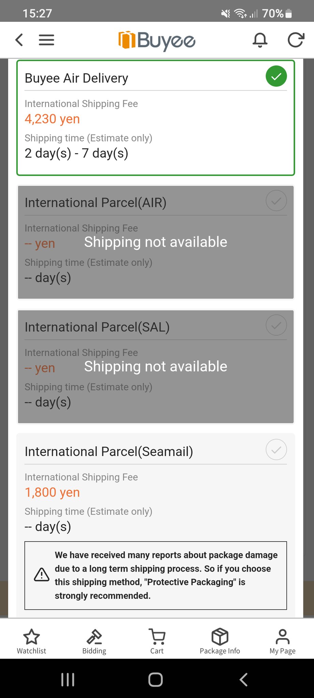Tap the package damage warning notice
This screenshot has height=698, width=314.
[x=156, y=575]
